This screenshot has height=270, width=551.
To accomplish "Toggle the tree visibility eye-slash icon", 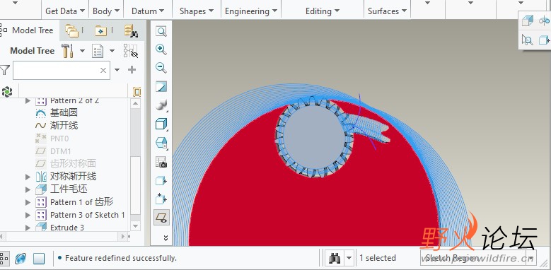I will click(131, 51).
